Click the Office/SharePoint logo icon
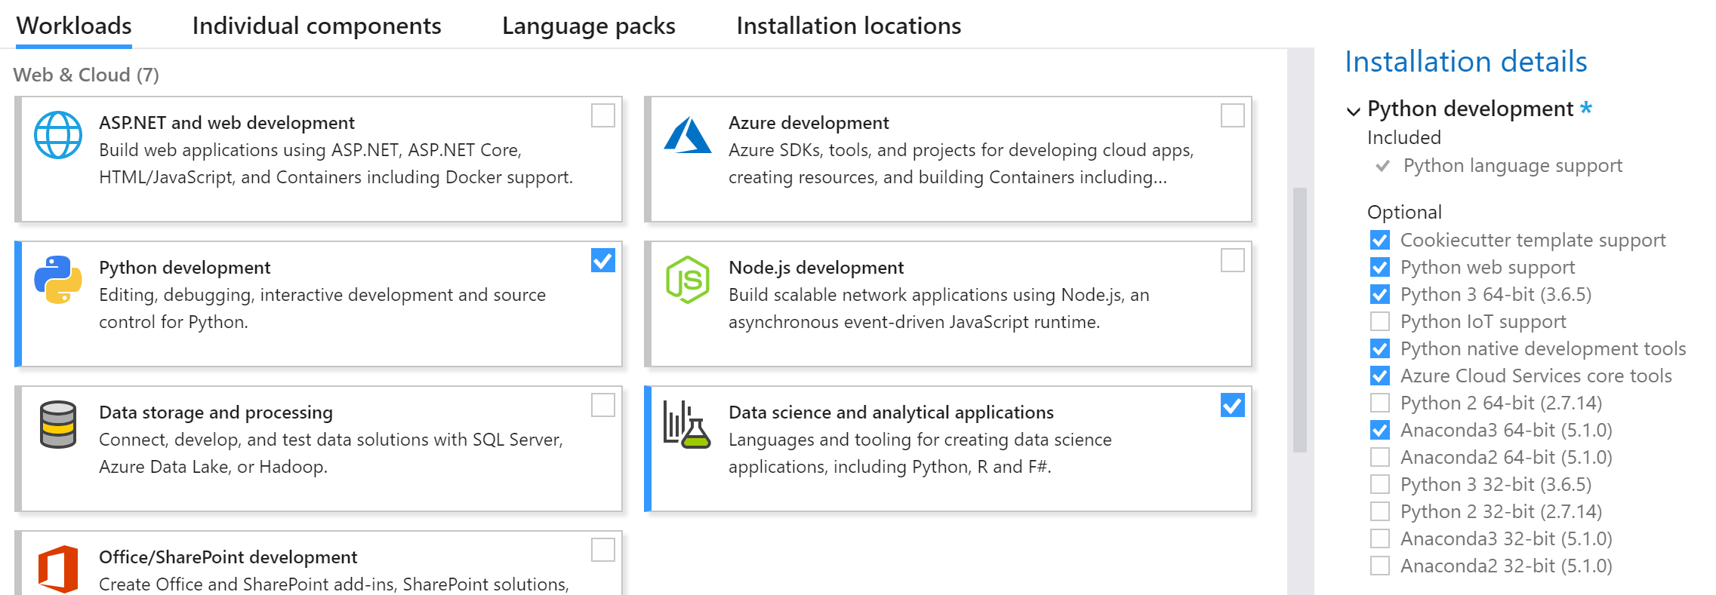 [58, 569]
